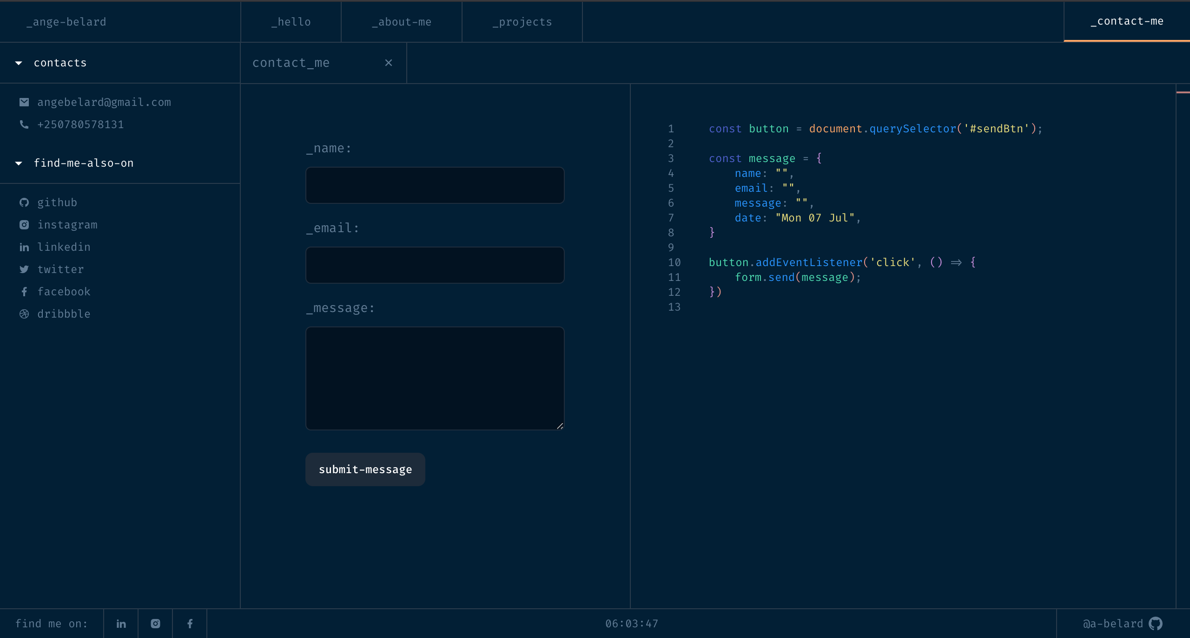Open the _projects tab
1190x638 pixels.
pos(522,22)
